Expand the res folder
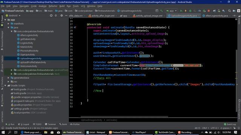 coord(9,82)
